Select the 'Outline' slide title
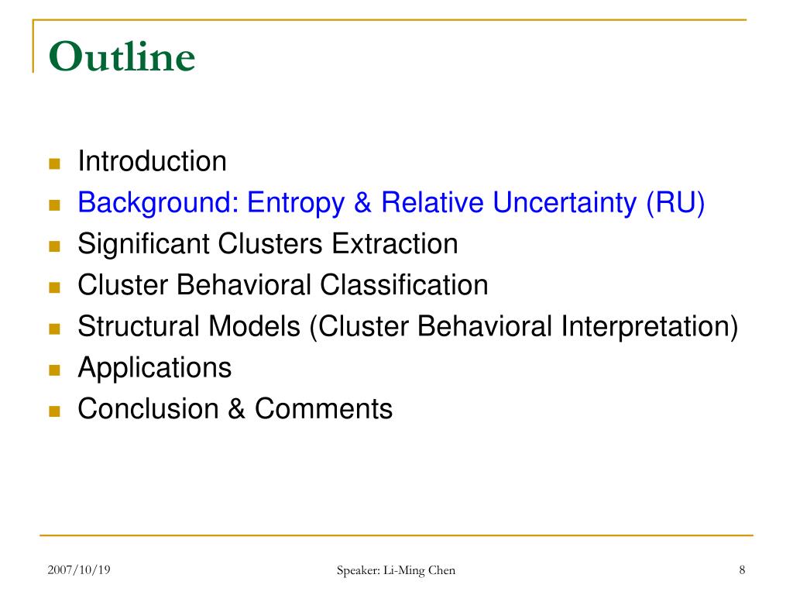 click(122, 56)
